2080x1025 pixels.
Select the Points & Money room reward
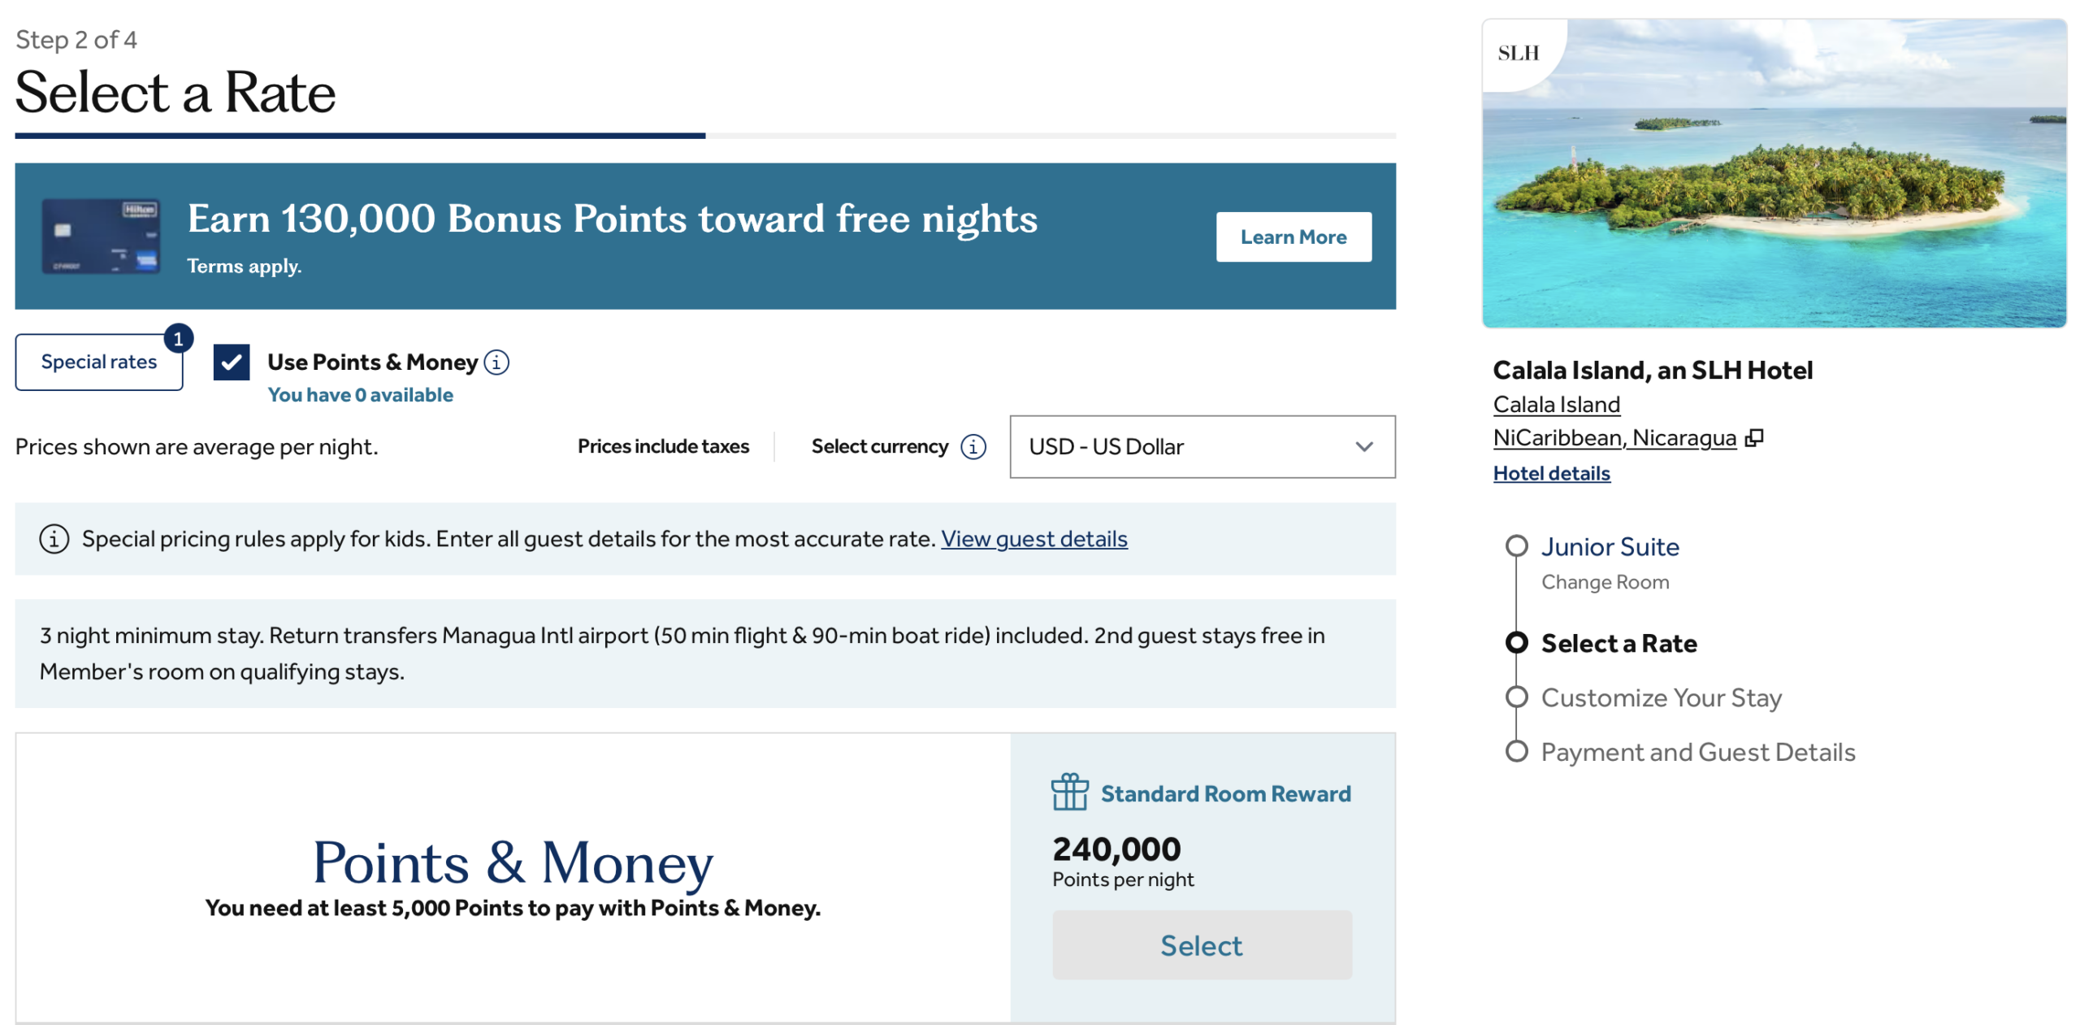(x=1201, y=945)
